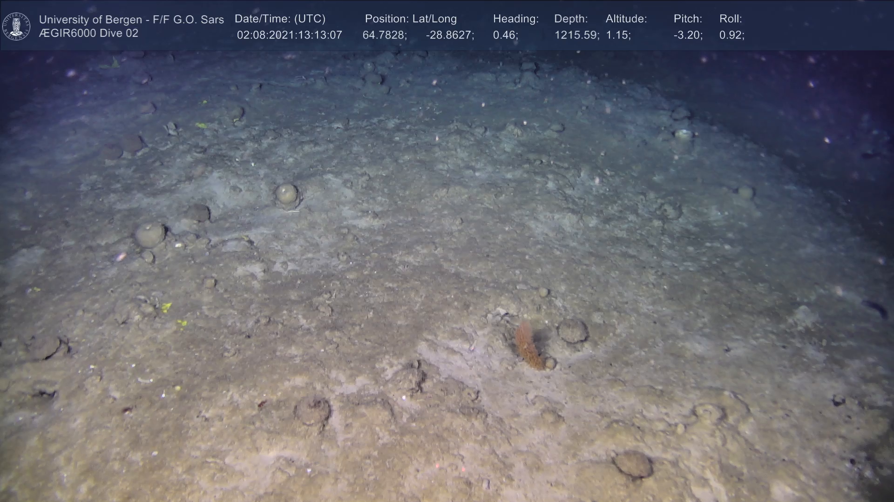
Task: Select the longitude value -28.8627
Action: pos(450,35)
